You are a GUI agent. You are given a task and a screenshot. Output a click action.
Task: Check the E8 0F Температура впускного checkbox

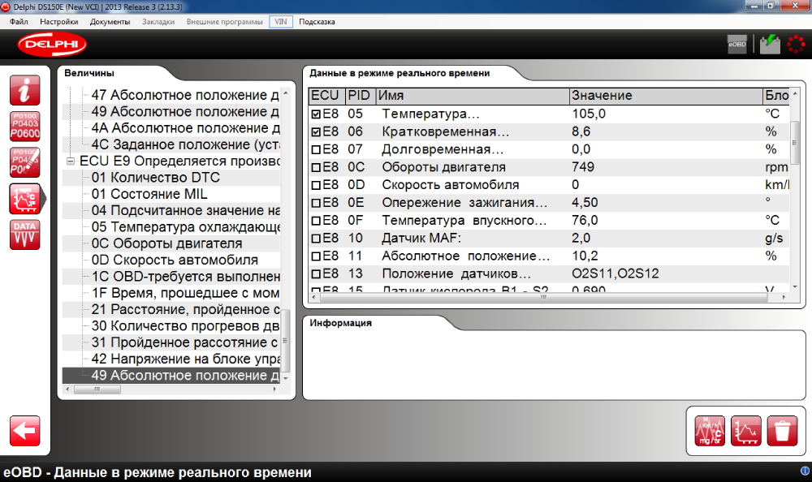point(316,221)
